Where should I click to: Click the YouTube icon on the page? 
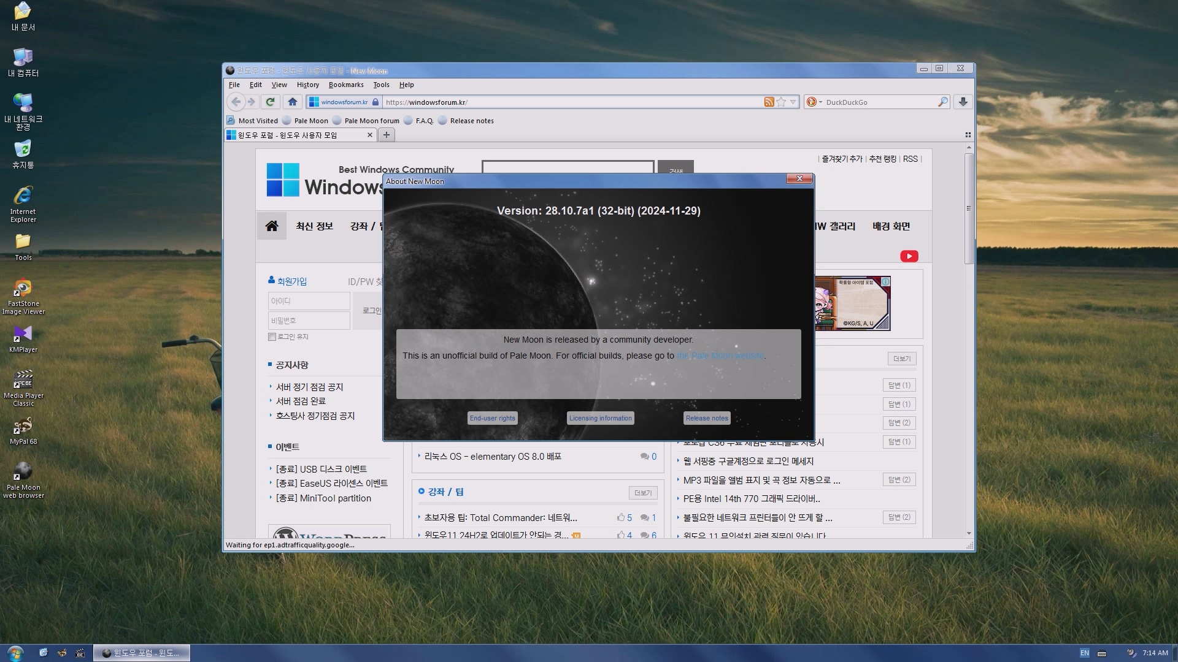(x=909, y=256)
